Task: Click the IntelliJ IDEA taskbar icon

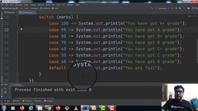Action: point(85,108)
